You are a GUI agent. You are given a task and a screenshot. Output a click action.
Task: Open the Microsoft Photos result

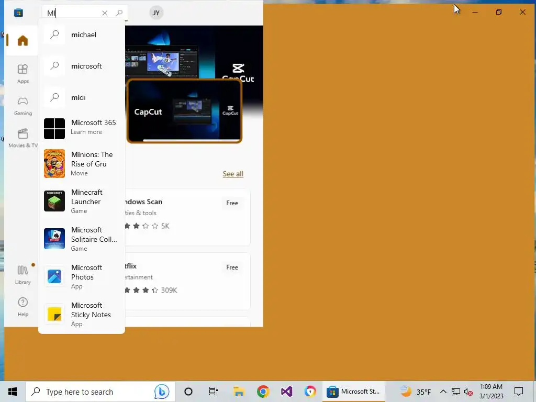(81, 276)
